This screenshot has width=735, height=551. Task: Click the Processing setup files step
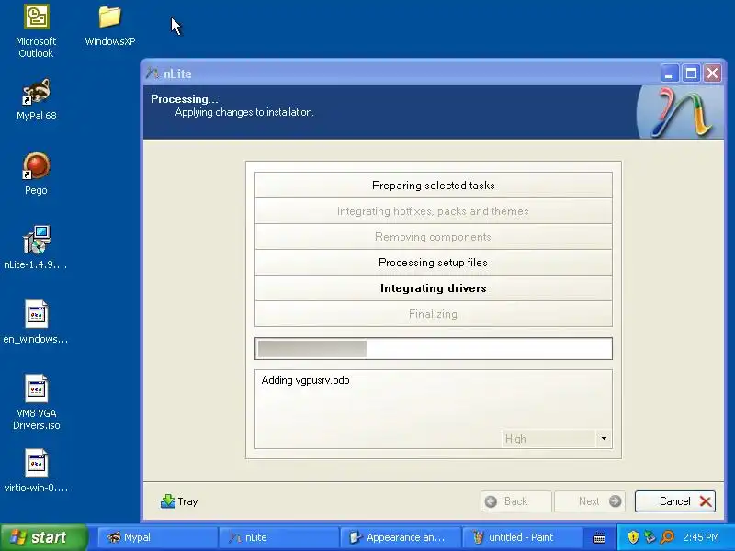[x=434, y=263]
